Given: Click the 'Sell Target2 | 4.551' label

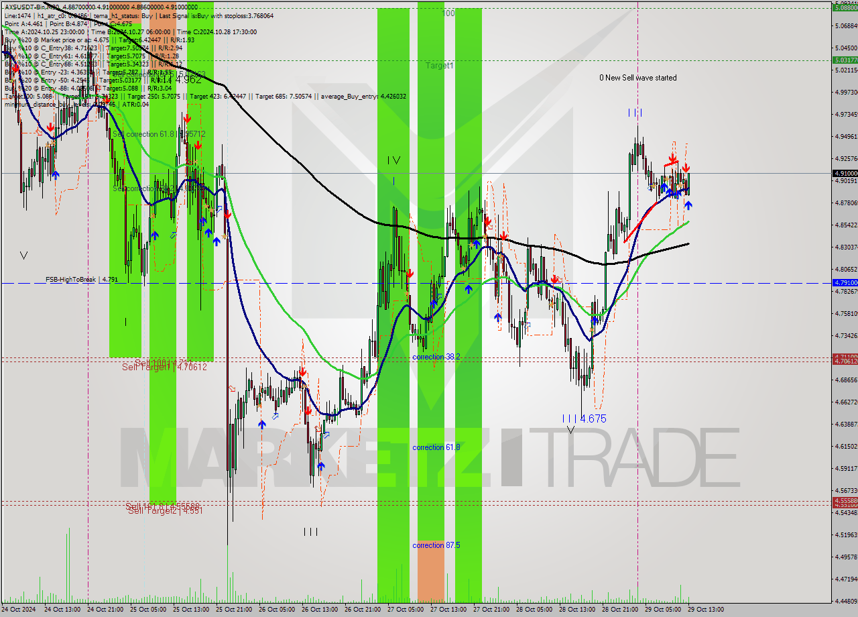Looking at the screenshot, I should click(165, 510).
